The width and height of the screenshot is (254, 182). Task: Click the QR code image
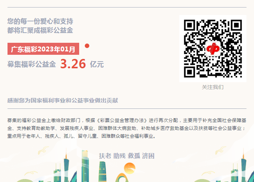pos(213,48)
